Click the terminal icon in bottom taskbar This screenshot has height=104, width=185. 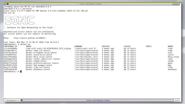pos(22,100)
